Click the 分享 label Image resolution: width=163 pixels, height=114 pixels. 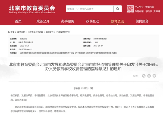tap(136, 76)
